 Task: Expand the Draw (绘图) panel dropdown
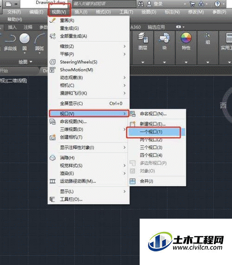25,62
